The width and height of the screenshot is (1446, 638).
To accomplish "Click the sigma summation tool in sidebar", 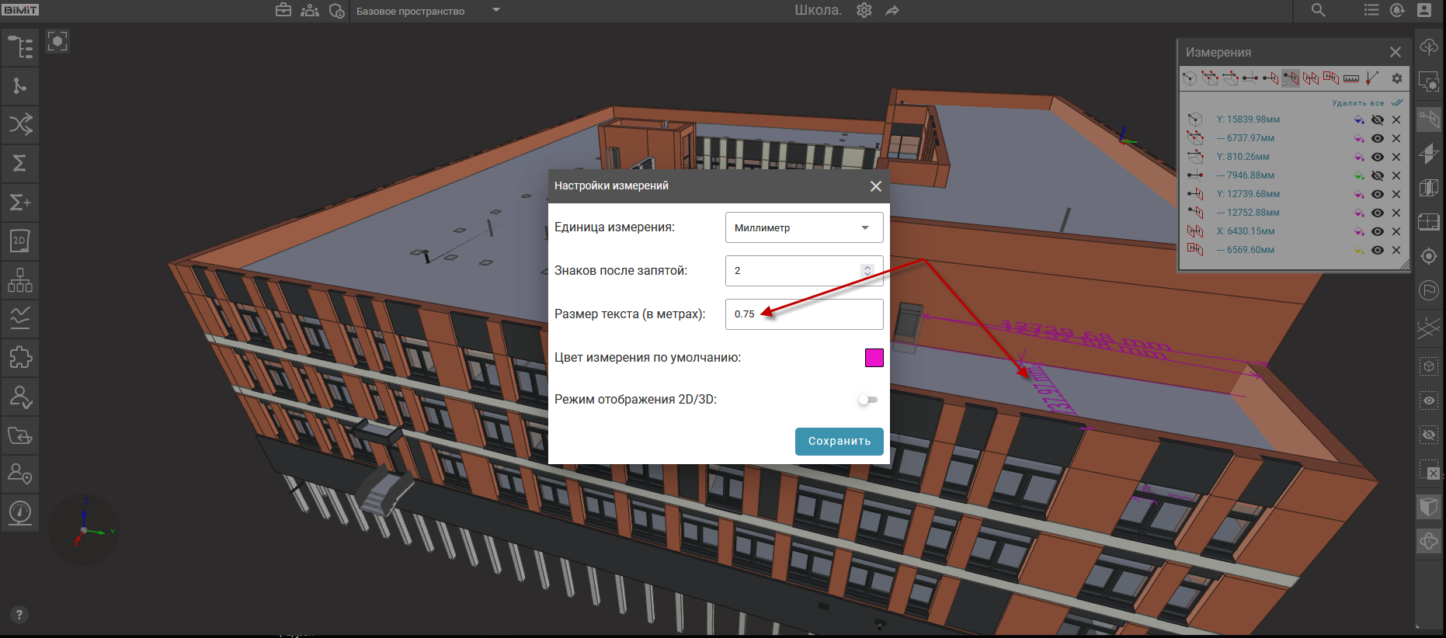I will (x=20, y=163).
